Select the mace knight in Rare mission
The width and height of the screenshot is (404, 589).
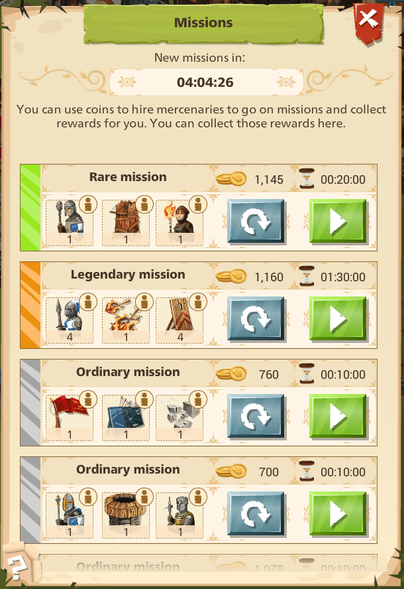point(70,222)
